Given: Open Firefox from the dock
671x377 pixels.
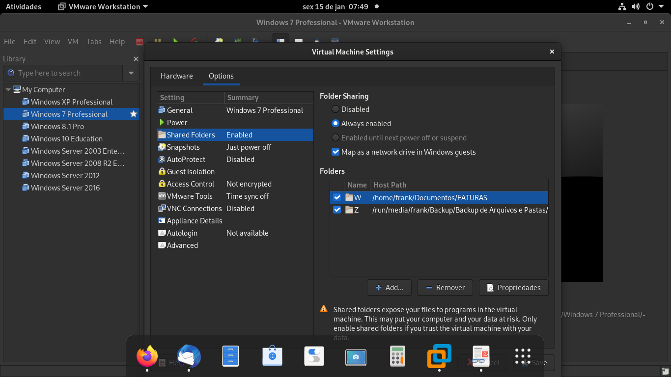Looking at the screenshot, I should tap(147, 356).
